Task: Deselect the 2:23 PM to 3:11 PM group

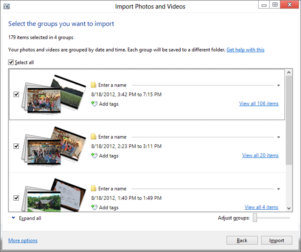Action: click(16, 146)
